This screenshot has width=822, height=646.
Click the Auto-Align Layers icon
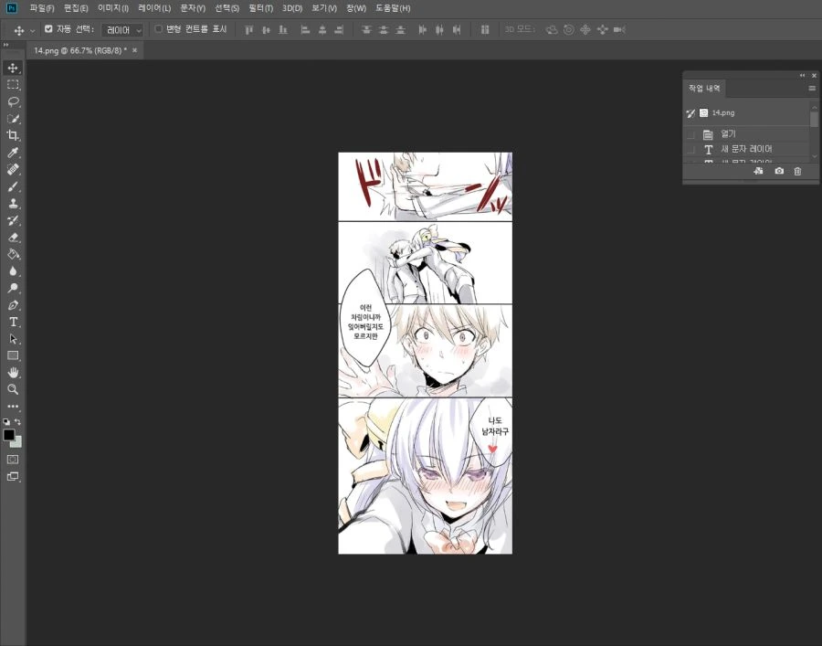[x=485, y=30]
